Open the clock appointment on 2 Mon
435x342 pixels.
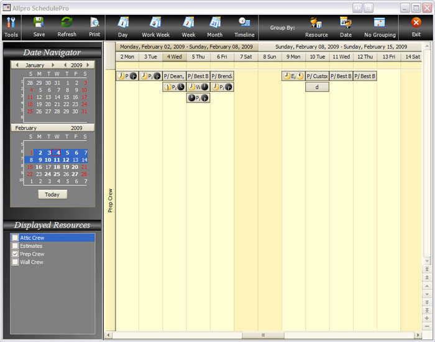[x=127, y=76]
